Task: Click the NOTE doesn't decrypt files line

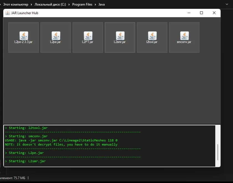Action: coord(61,144)
